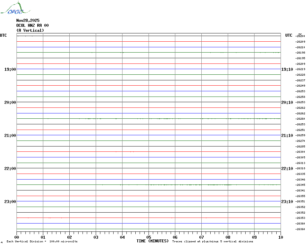Click the DC column header at top right
Viewport: 307px width, 246px height.
tap(300, 34)
